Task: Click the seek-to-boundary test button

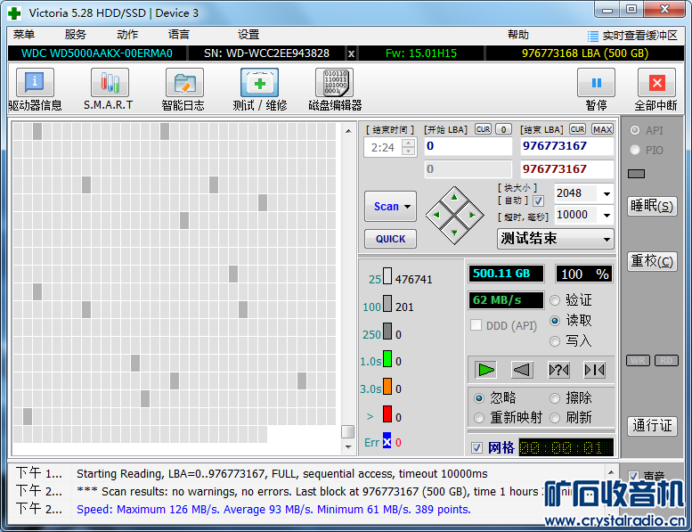Action: click(x=594, y=370)
